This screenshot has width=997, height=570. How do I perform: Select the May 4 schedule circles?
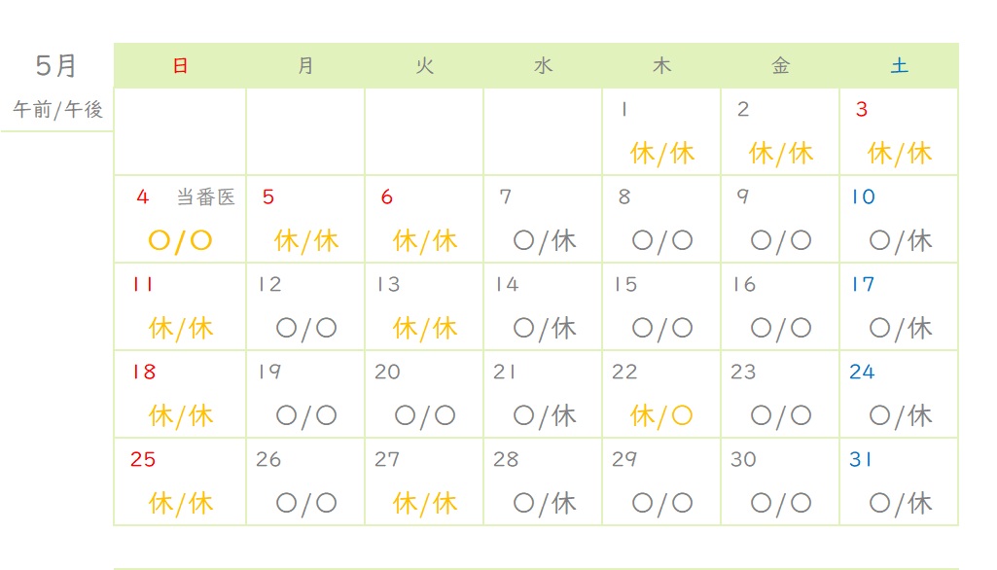pyautogui.click(x=180, y=241)
